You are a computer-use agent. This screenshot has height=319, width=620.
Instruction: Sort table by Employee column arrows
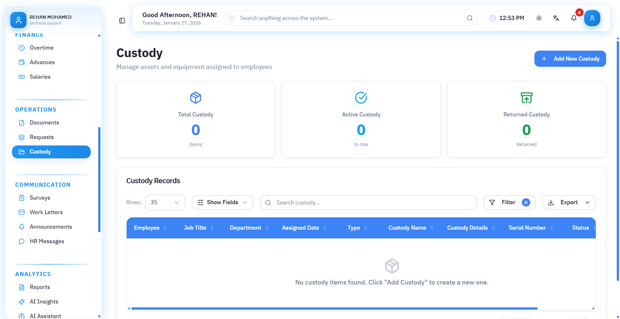pos(165,228)
